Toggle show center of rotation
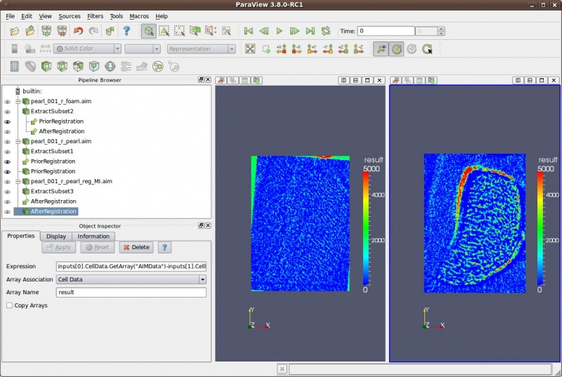Viewport: 562px width, 377px height. [396, 48]
